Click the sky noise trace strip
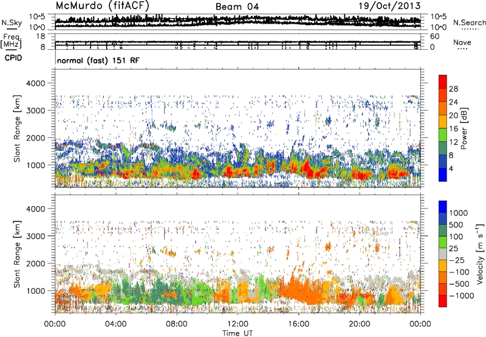 coord(238,22)
